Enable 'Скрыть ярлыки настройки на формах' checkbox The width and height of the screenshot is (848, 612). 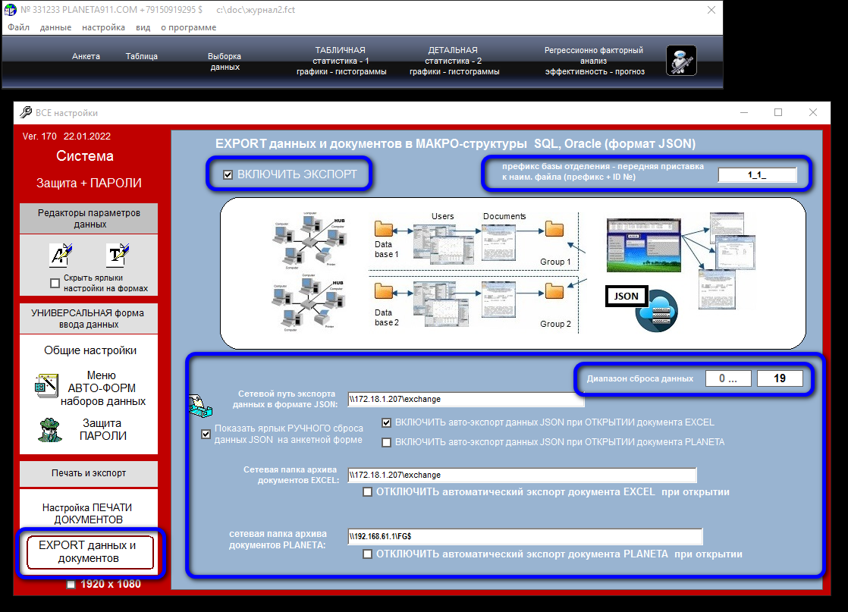coord(55,283)
